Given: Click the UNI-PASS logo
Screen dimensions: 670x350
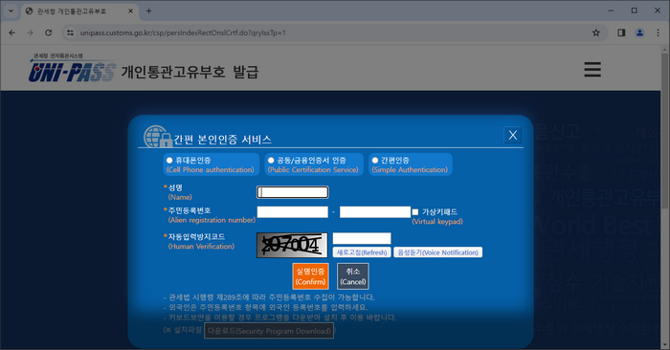Looking at the screenshot, I should (72, 68).
